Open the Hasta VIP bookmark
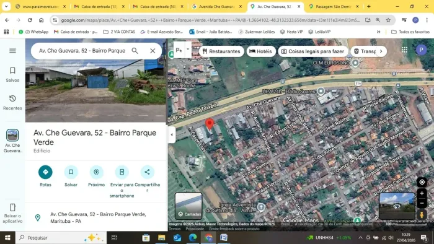434x244 pixels. pyautogui.click(x=291, y=32)
